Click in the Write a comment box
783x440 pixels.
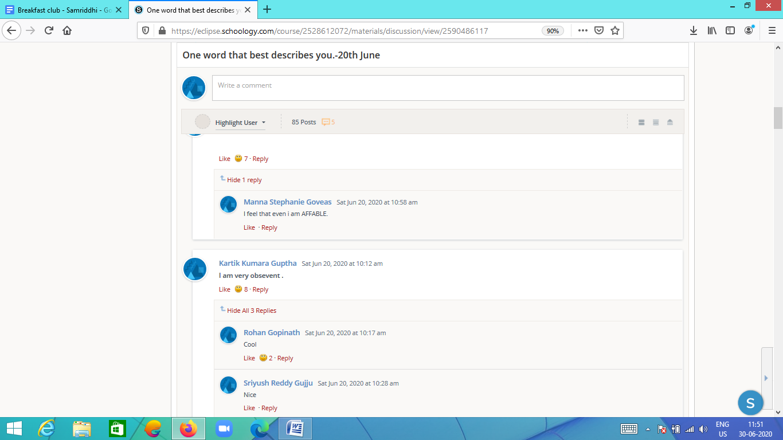click(448, 88)
